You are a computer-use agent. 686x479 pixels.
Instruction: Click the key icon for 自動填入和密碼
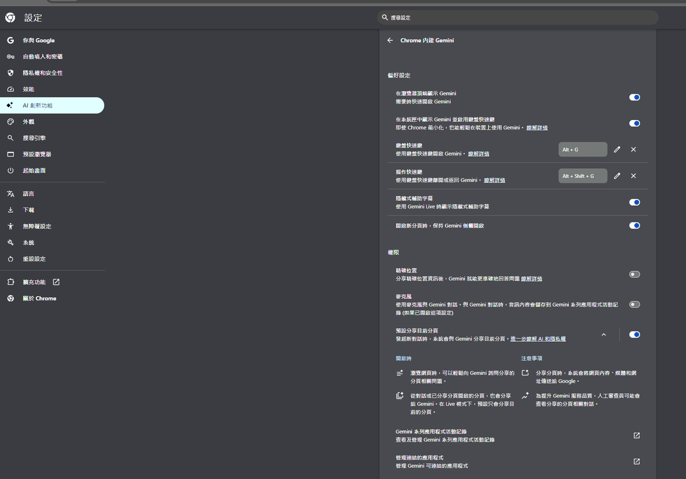(x=10, y=57)
